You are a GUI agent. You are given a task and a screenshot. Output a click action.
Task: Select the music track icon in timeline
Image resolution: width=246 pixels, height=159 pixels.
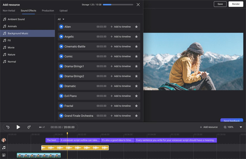pos(4,148)
